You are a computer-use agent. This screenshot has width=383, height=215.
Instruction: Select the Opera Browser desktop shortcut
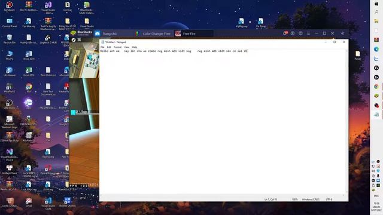click(x=48, y=170)
